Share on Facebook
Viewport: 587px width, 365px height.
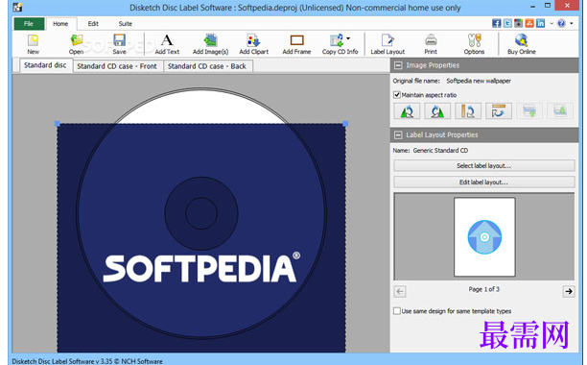coord(497,23)
